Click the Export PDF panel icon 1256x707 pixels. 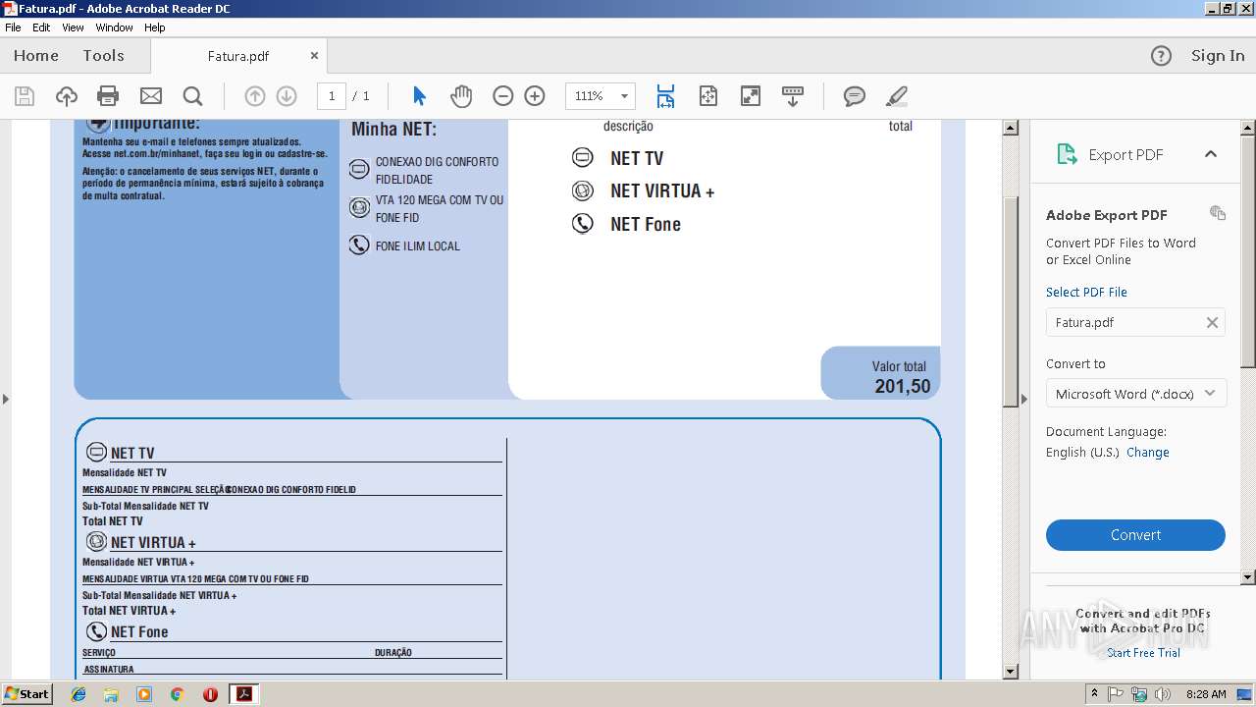coord(1067,154)
